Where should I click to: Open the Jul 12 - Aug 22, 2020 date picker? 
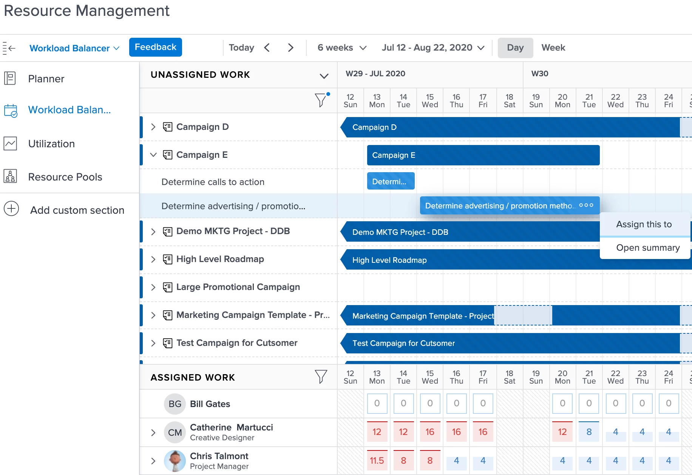click(433, 48)
